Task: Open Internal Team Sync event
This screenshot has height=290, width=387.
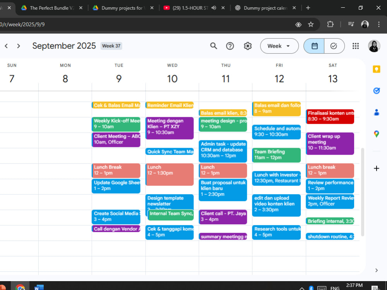Action: (x=171, y=215)
